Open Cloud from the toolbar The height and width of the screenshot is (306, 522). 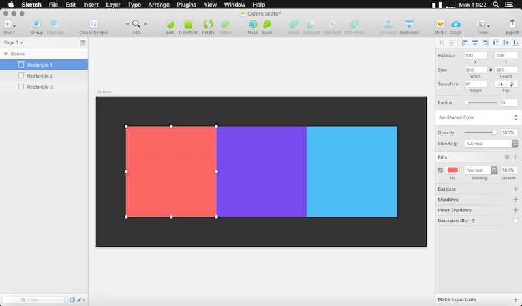tap(455, 24)
